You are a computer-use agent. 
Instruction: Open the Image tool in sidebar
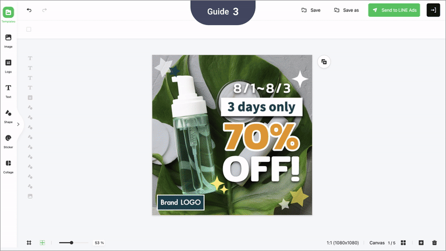pyautogui.click(x=8, y=37)
